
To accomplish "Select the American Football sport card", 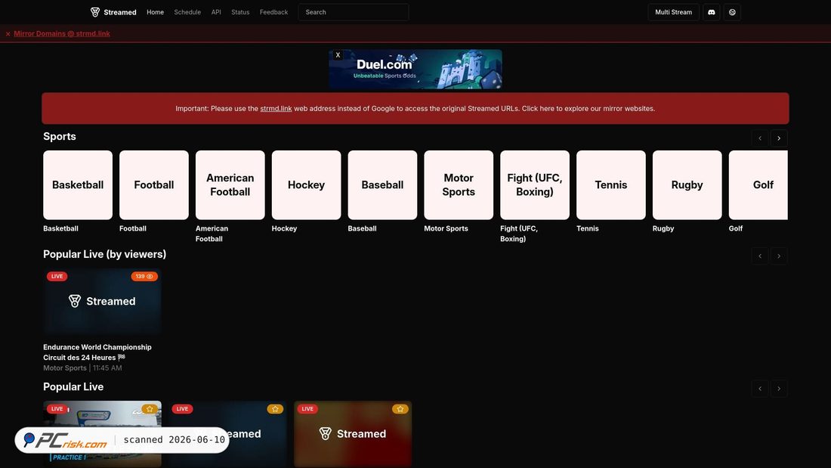I will (230, 184).
